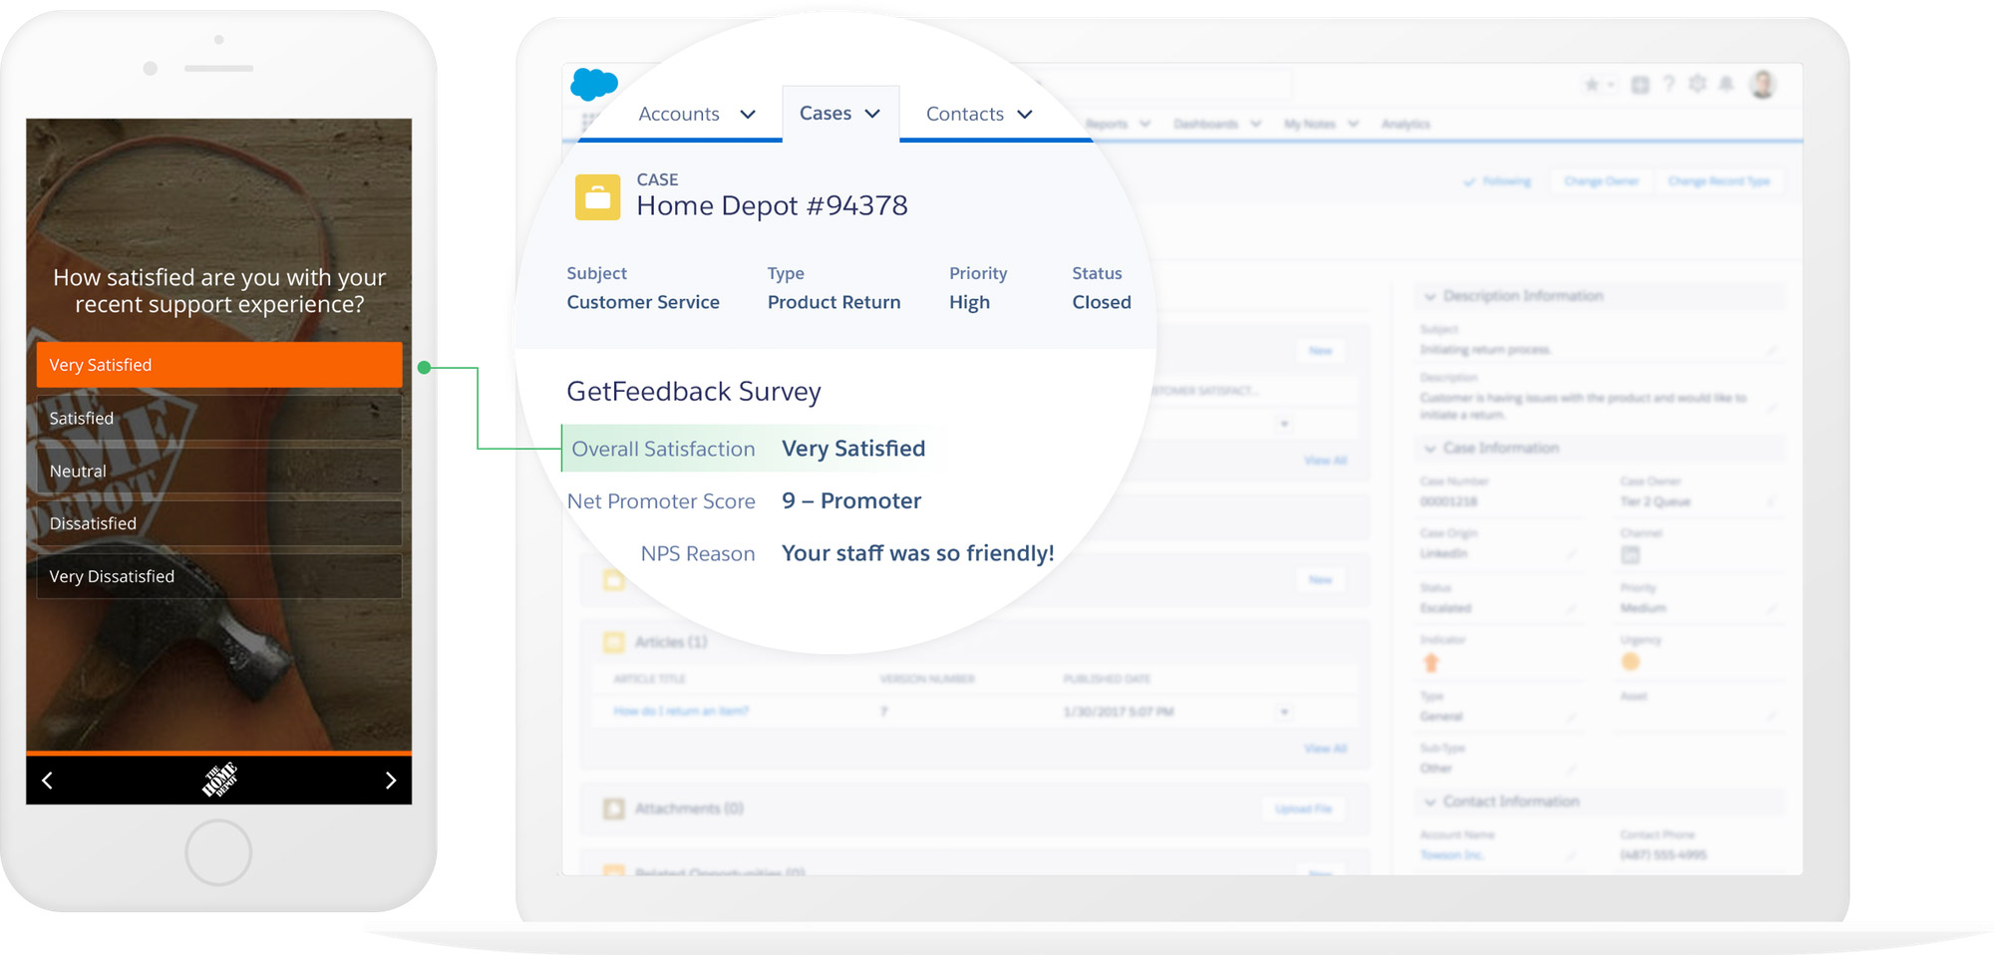Select the Very Dissatisfied survey option
The height and width of the screenshot is (955, 1994).
(219, 576)
